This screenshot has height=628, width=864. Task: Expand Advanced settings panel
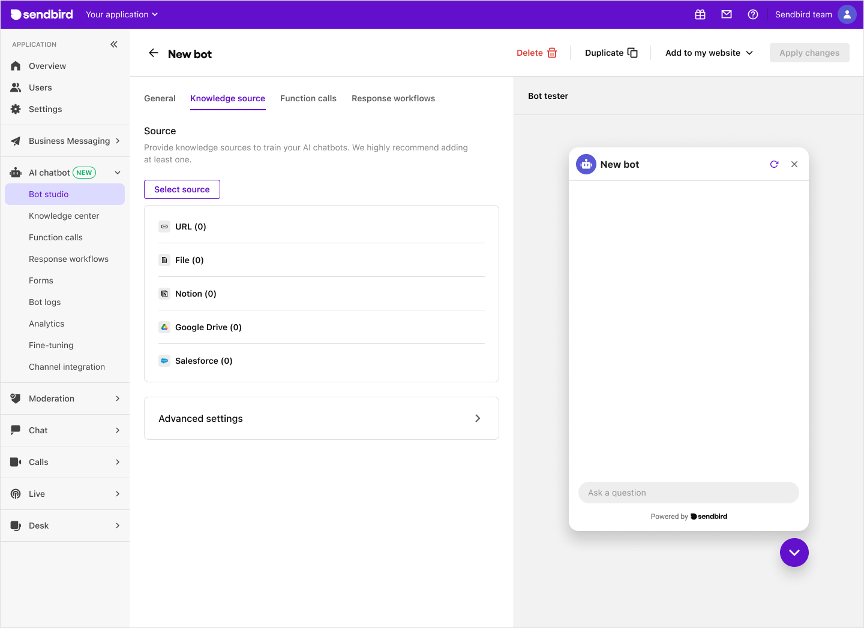[322, 418]
